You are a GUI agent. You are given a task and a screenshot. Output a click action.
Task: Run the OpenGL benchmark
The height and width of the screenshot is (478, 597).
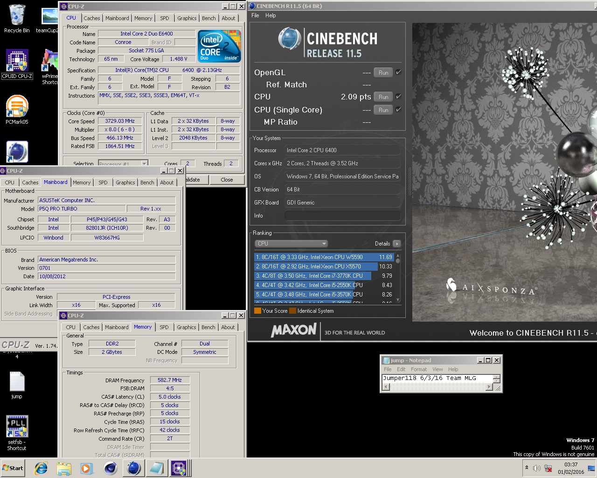383,73
